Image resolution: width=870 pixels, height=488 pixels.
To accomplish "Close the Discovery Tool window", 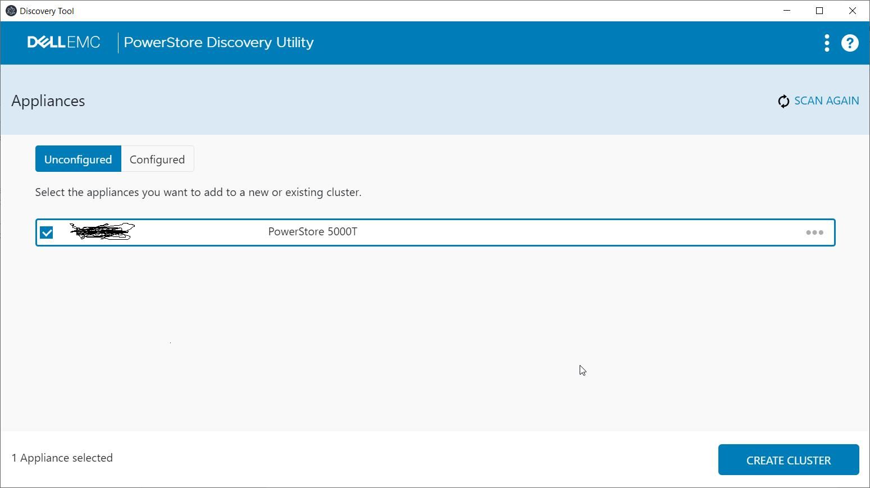I will (853, 11).
